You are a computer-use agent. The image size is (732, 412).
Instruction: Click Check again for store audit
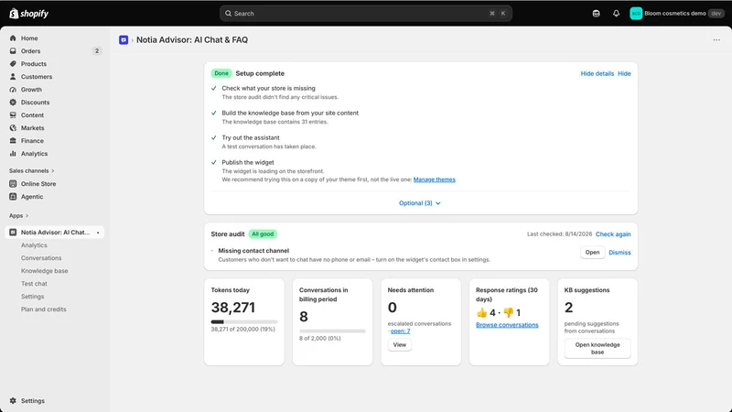[613, 234]
